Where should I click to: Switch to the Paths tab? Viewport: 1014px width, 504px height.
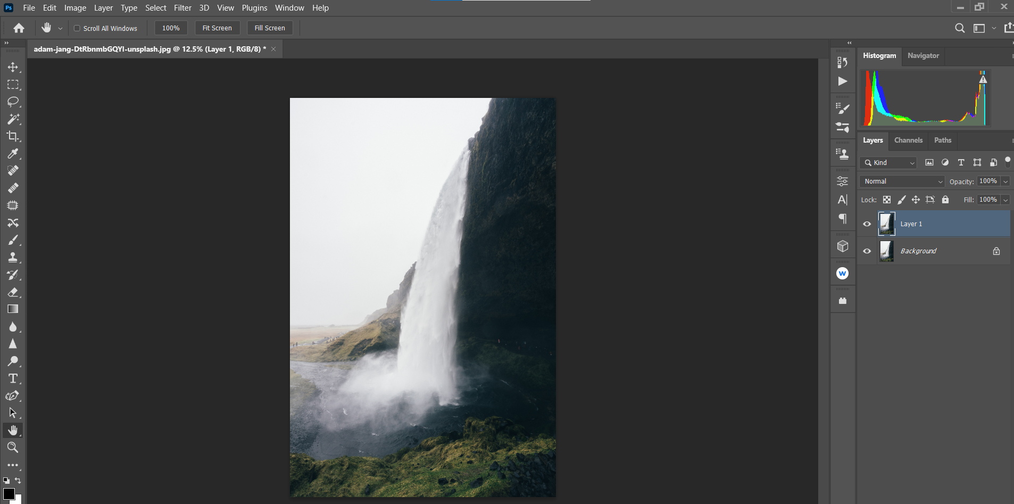tap(943, 141)
